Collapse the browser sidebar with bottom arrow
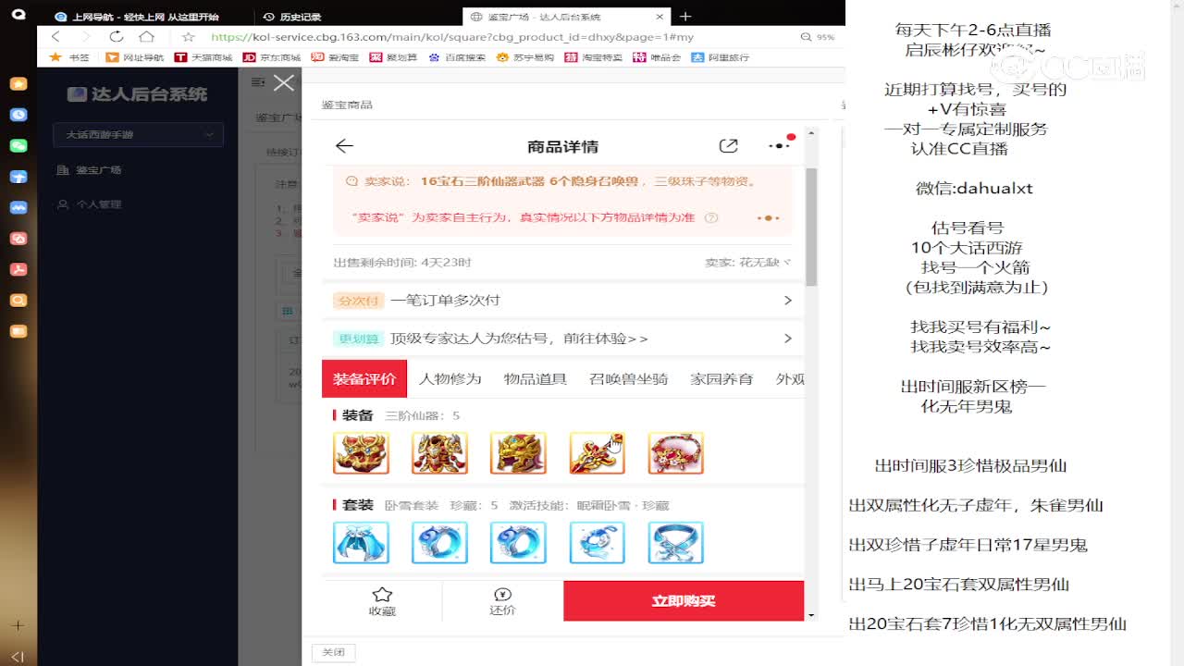1184x666 pixels. point(18,656)
